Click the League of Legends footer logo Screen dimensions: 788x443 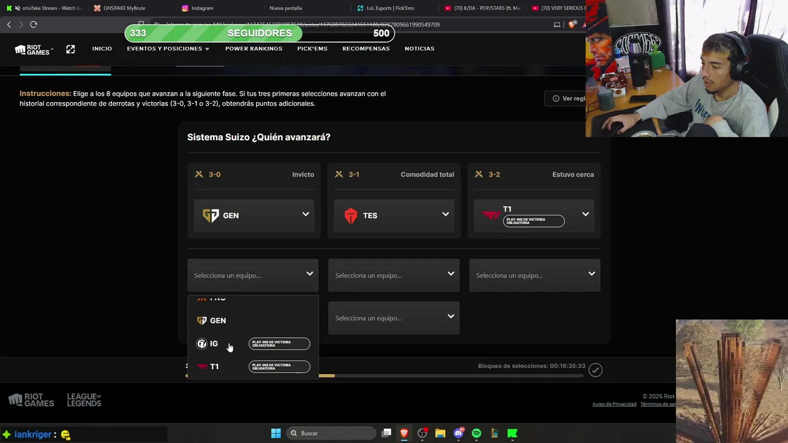tap(84, 400)
